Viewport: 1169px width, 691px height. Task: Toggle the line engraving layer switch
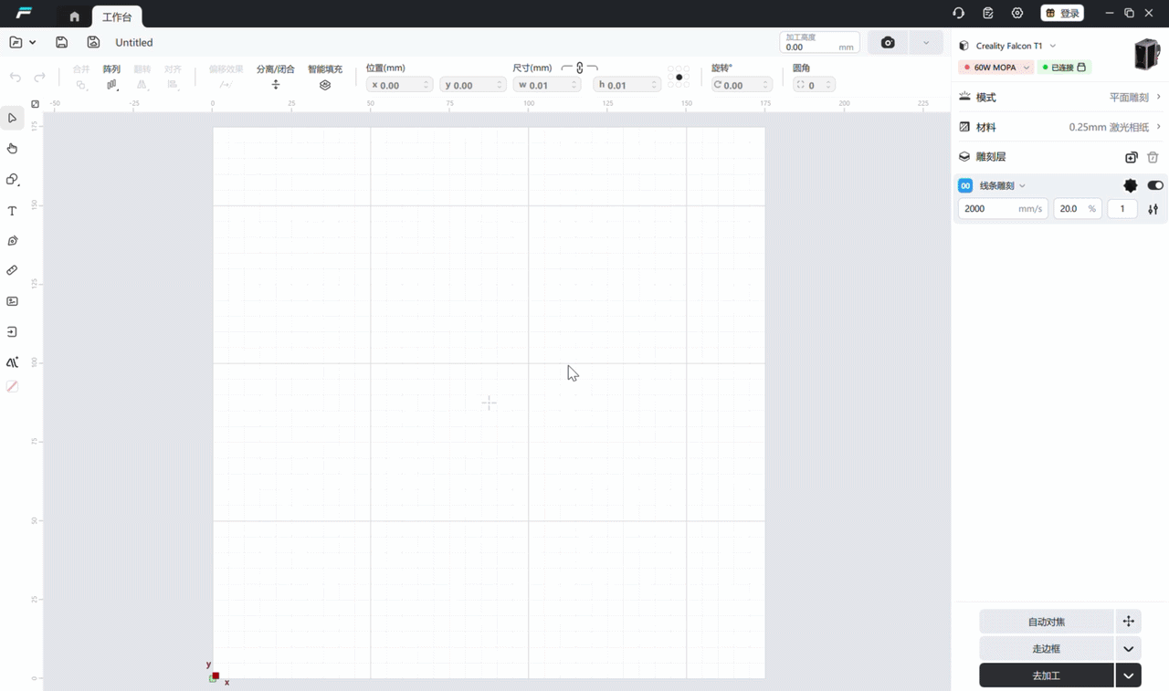pos(1155,185)
